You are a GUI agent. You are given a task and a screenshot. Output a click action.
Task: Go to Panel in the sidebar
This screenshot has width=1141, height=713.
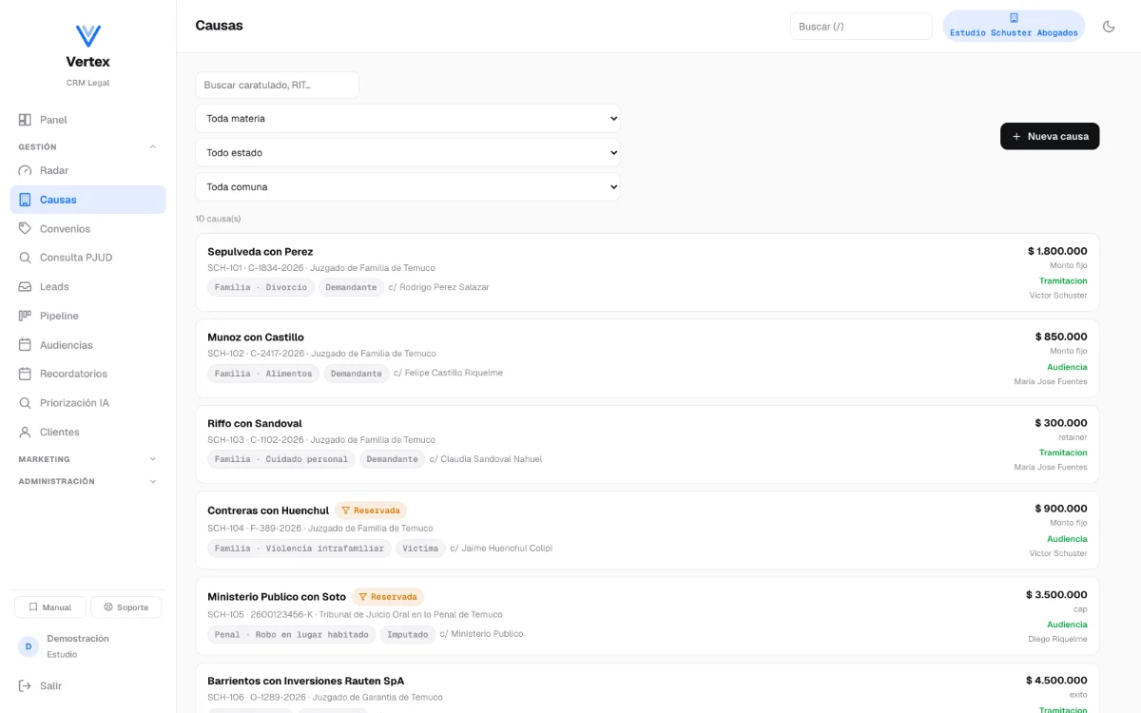[87, 120]
